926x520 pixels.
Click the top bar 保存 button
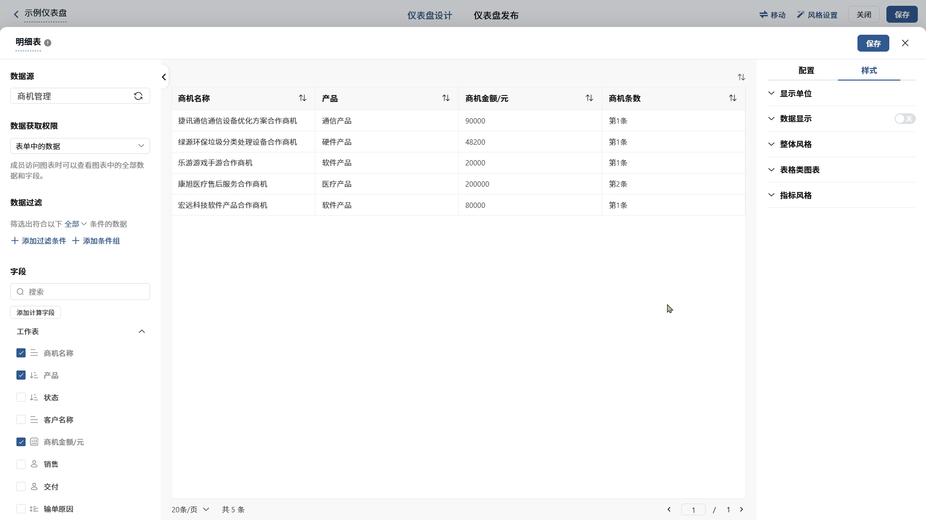pyautogui.click(x=902, y=14)
